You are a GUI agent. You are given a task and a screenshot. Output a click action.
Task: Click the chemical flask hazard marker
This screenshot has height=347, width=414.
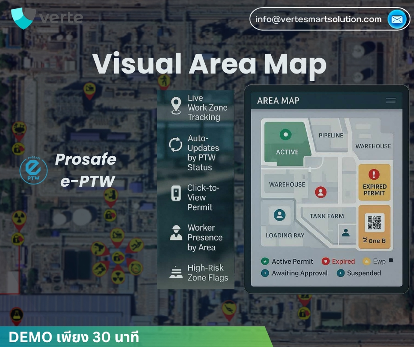click(x=16, y=316)
